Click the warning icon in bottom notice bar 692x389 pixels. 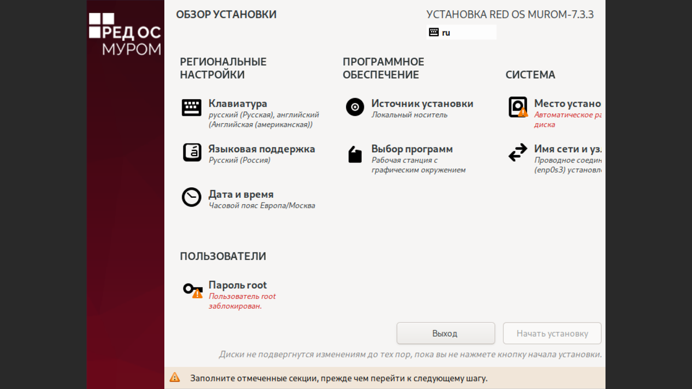point(175,377)
